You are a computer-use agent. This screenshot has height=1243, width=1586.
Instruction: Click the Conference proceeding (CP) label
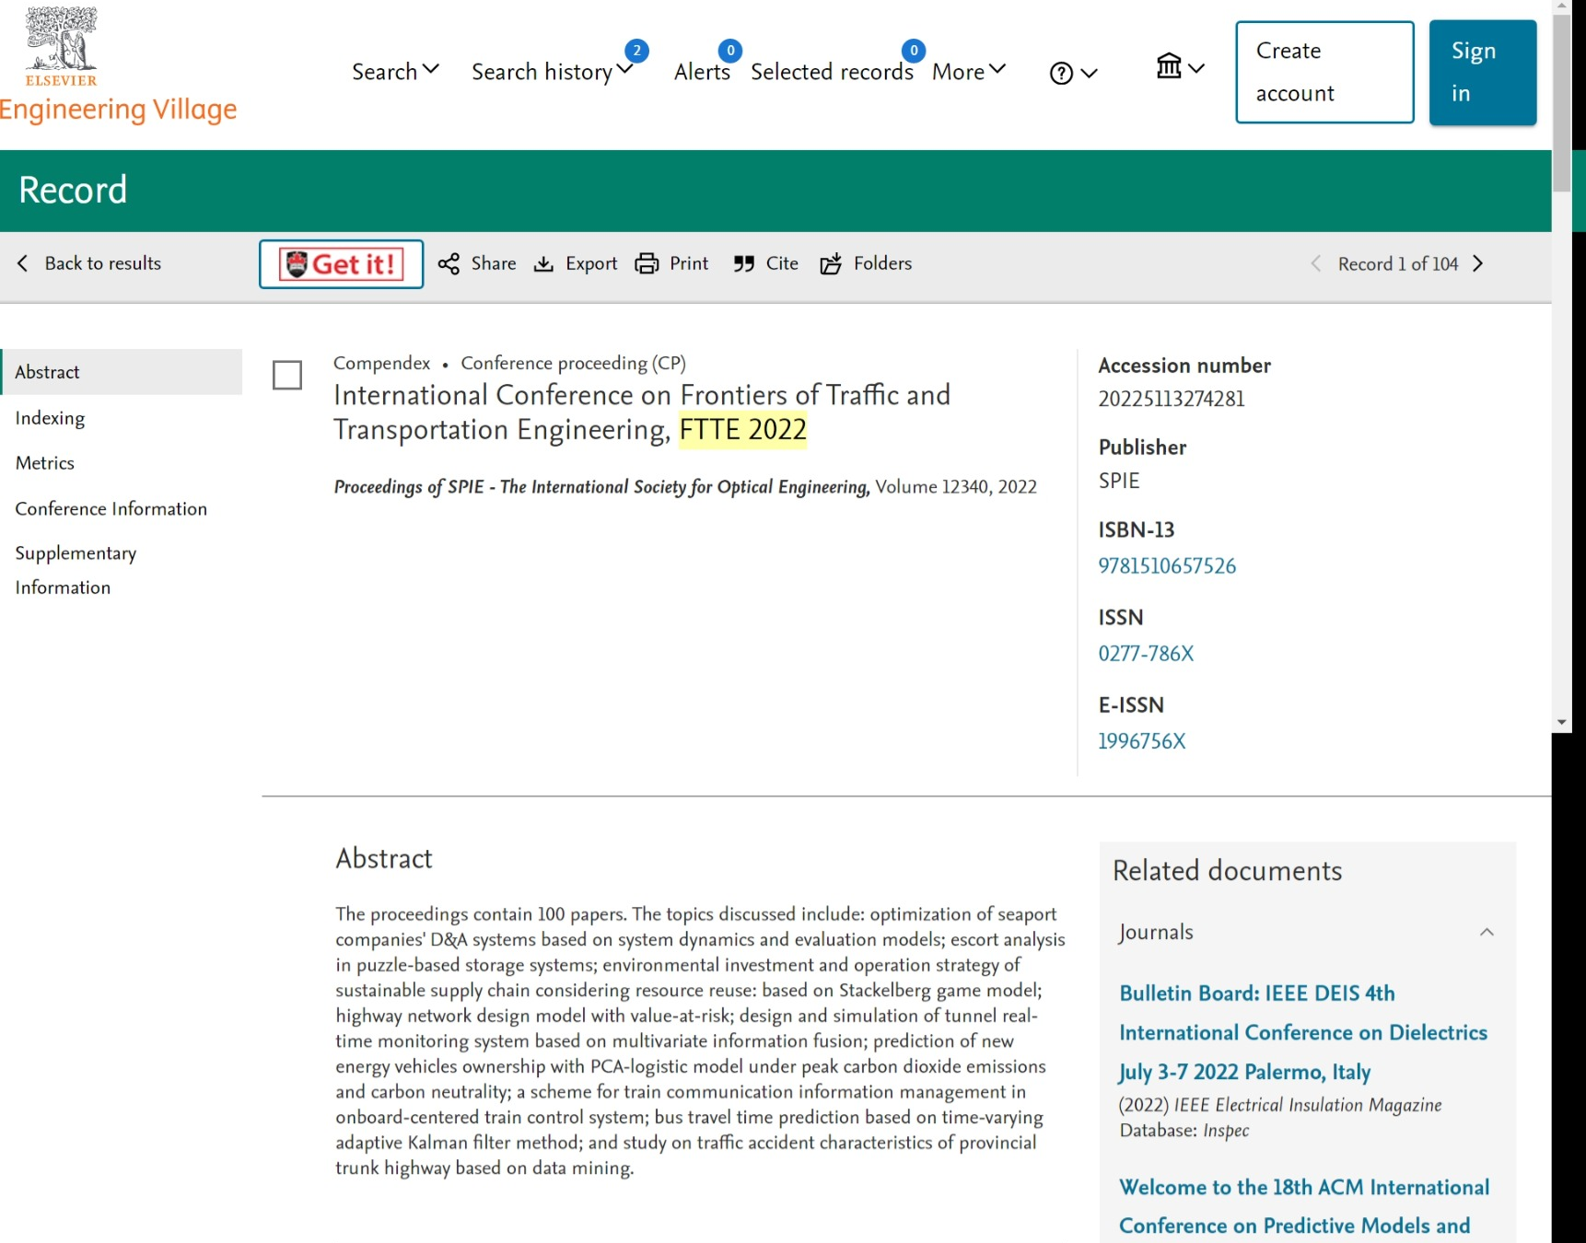[x=574, y=363]
